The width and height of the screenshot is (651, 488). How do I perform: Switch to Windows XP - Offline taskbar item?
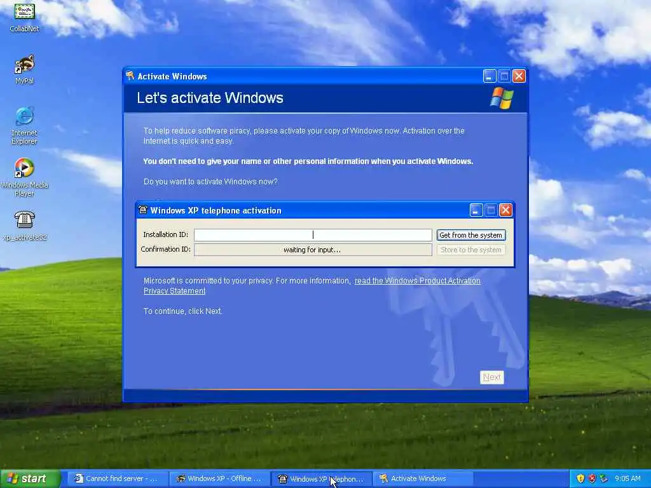pyautogui.click(x=219, y=479)
